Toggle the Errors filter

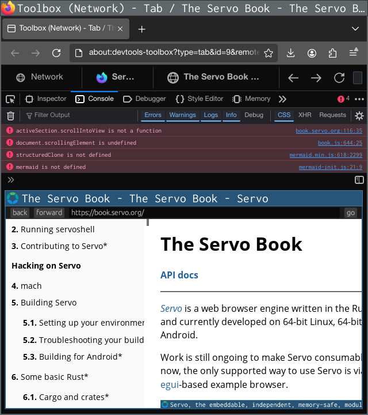[x=153, y=115]
